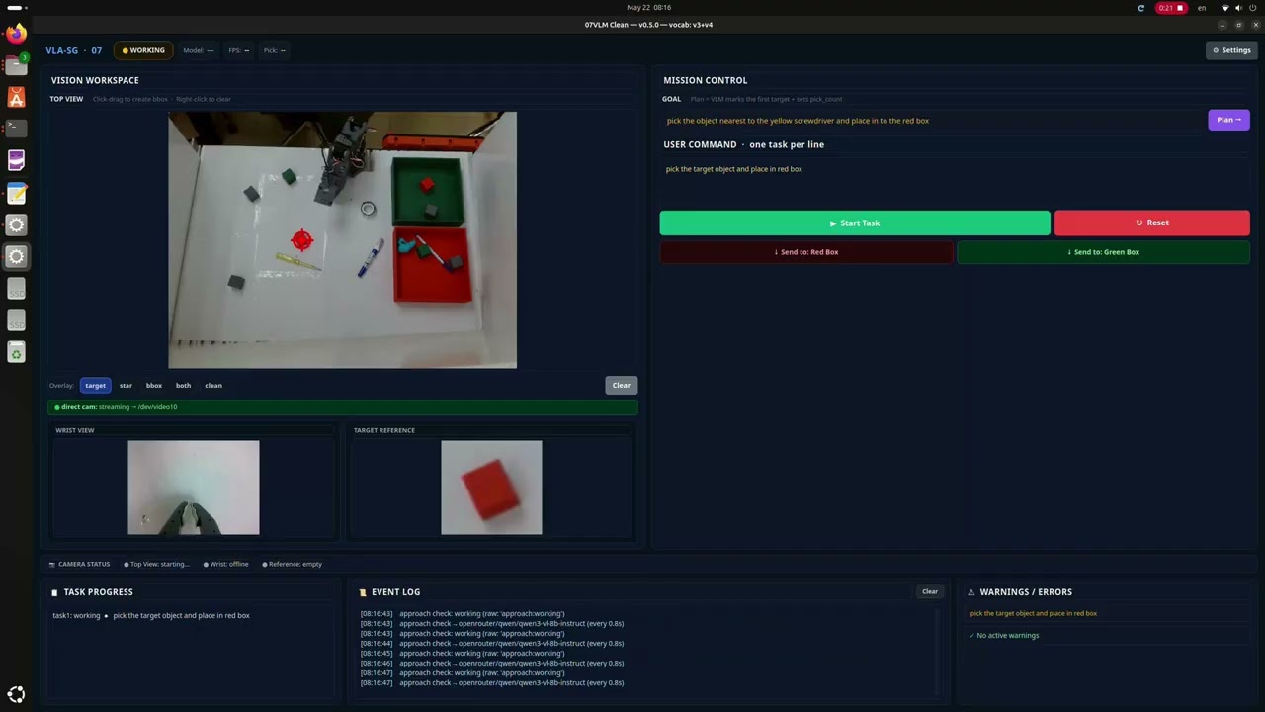The width and height of the screenshot is (1265, 712).
Task: Click the power icon in the top bar
Action: tap(1252, 8)
